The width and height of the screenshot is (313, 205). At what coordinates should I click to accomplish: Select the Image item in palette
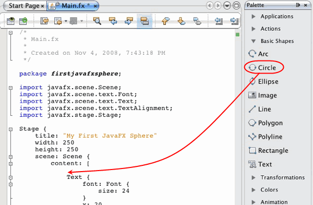click(263, 95)
